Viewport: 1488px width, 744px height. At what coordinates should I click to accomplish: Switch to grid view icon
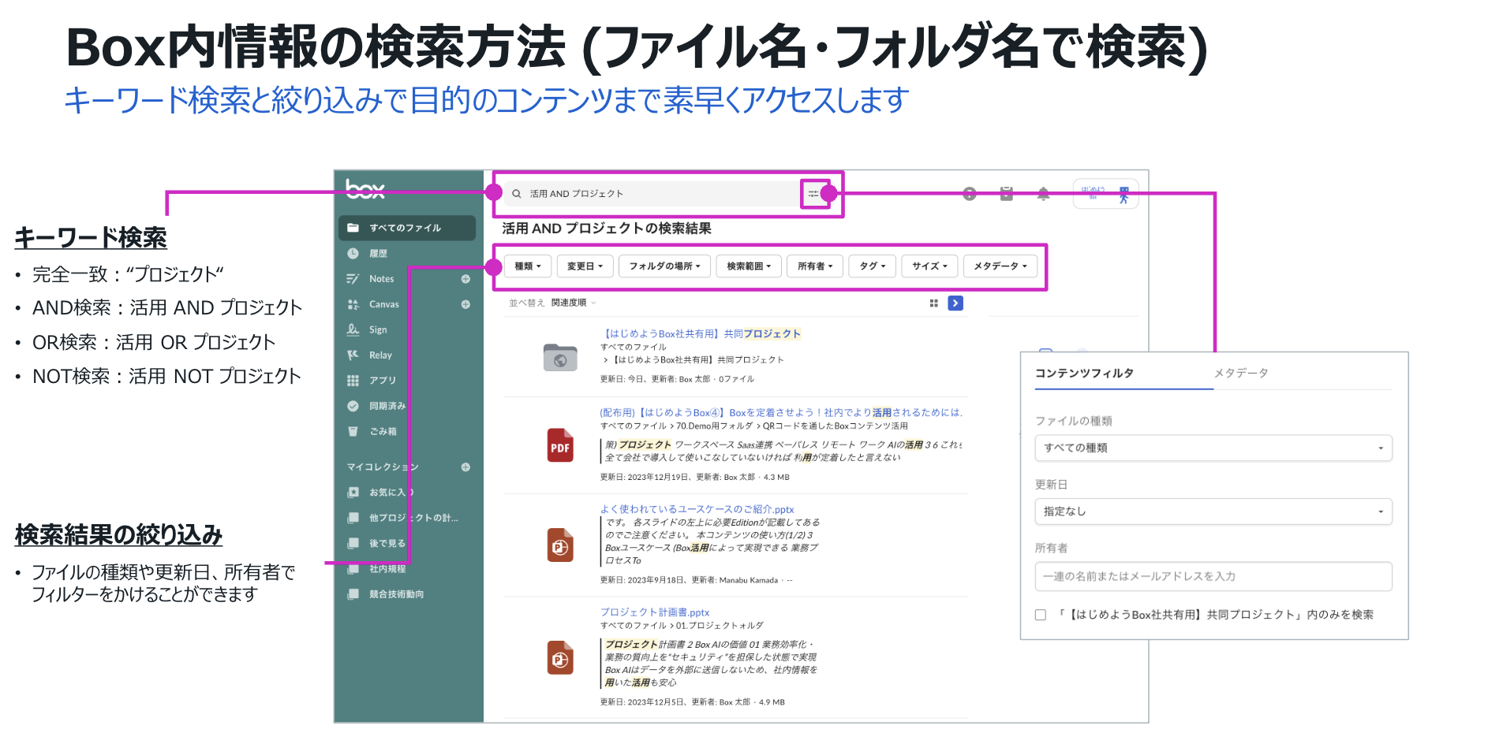(933, 303)
